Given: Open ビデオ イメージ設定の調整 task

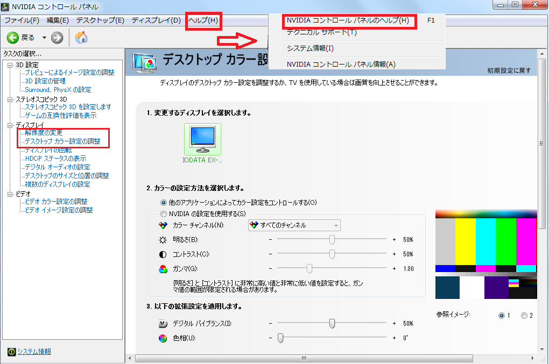Looking at the screenshot, I should click(x=59, y=210).
